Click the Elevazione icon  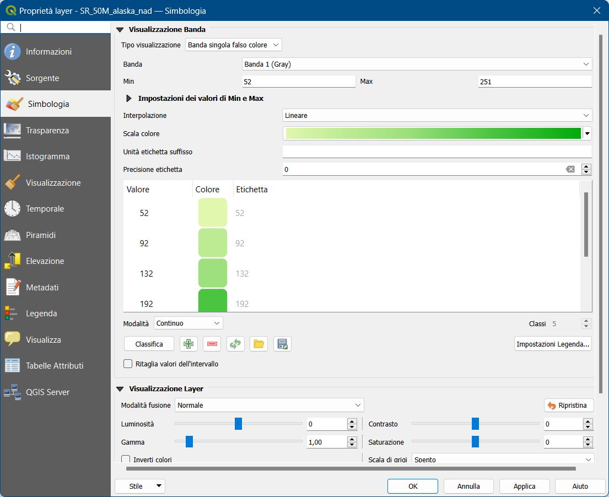point(13,261)
